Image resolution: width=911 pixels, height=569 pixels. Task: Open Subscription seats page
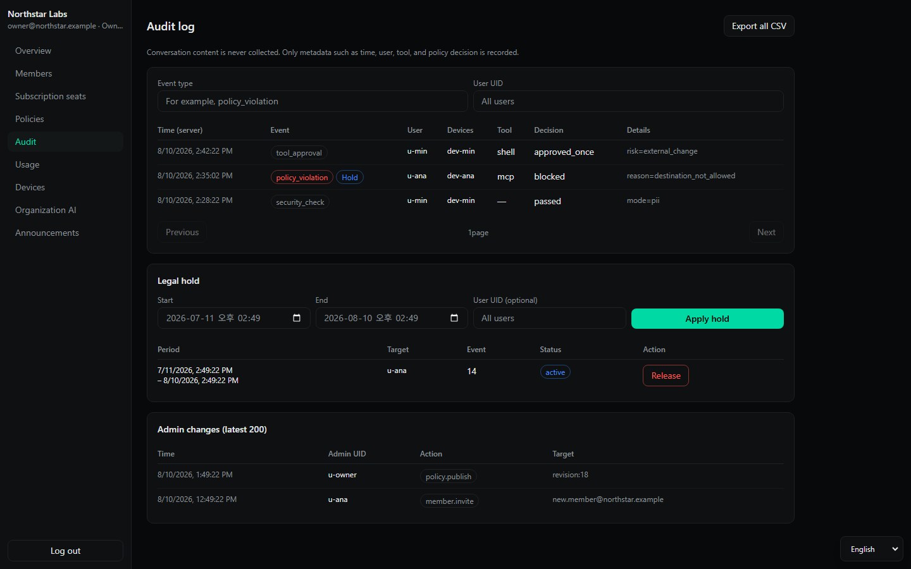pyautogui.click(x=65, y=96)
